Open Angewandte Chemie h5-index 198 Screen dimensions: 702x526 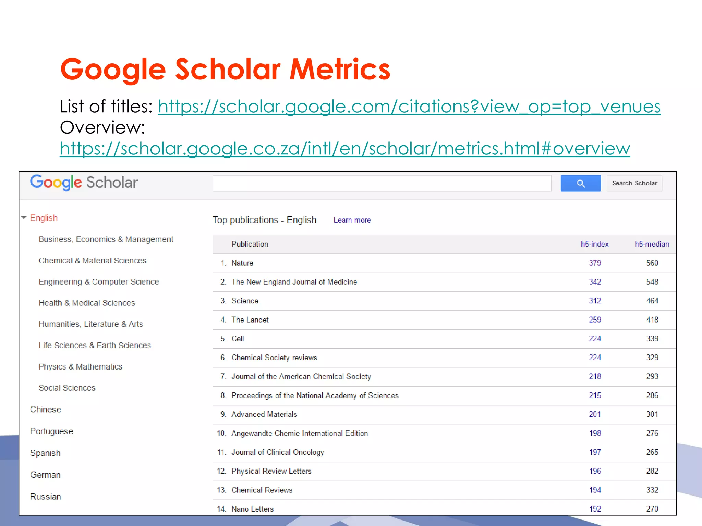pos(595,433)
